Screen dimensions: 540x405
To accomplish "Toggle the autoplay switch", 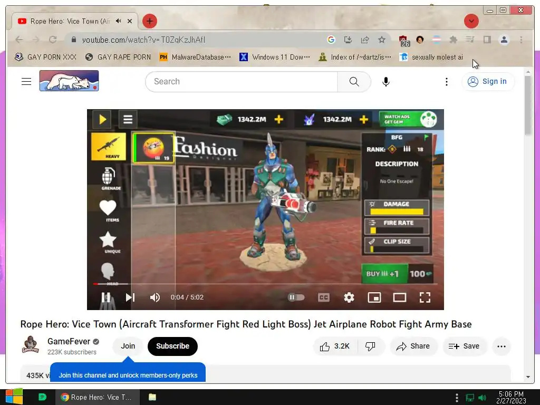I will [296, 297].
